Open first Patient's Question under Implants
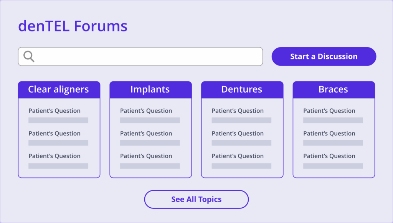Viewport: 393px width, 223px height. click(x=146, y=111)
